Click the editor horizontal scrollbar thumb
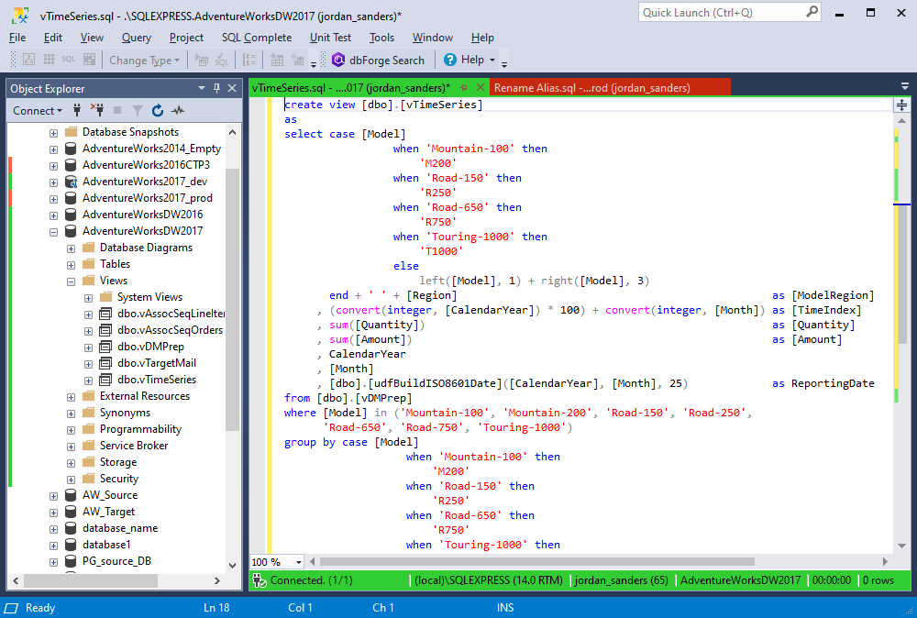Image resolution: width=917 pixels, height=618 pixels. coord(536,562)
